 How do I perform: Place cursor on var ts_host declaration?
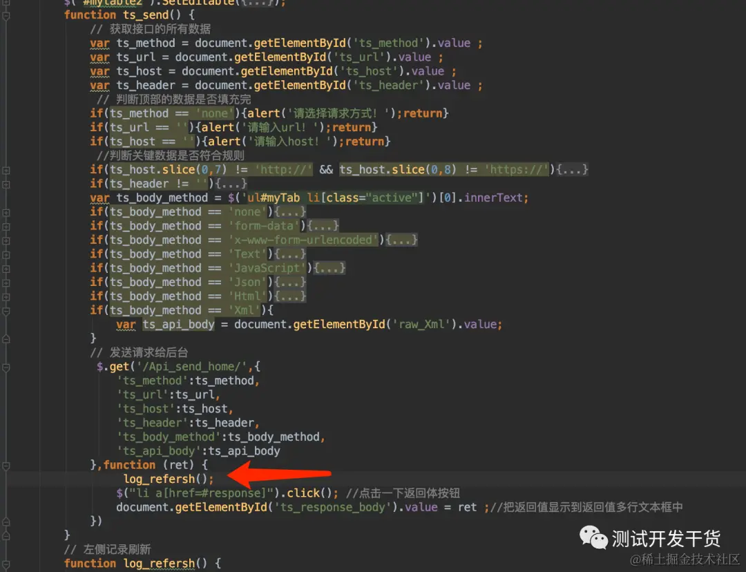point(273,71)
